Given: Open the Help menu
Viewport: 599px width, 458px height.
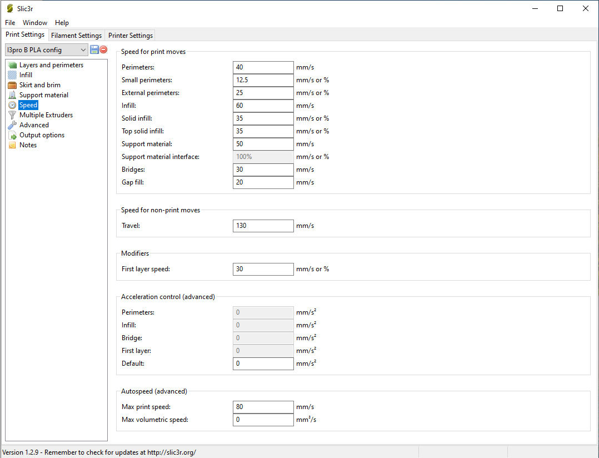Looking at the screenshot, I should tap(62, 23).
